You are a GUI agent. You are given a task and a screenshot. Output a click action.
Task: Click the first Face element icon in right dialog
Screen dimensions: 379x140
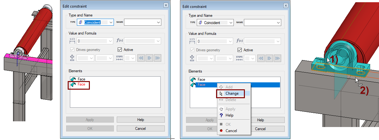tap(193, 80)
